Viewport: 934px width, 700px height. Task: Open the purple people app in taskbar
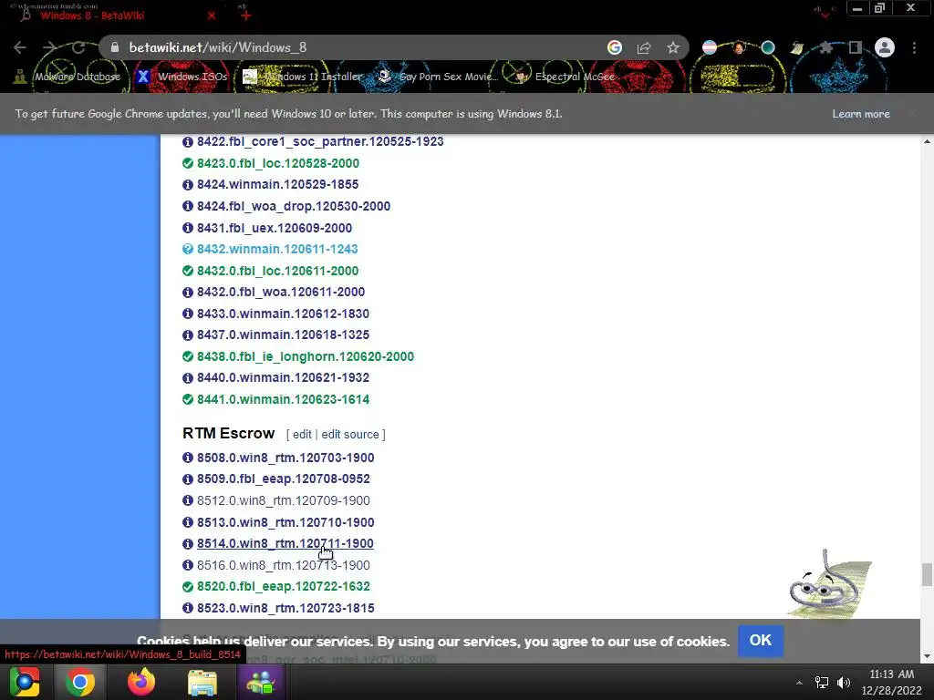point(262,682)
